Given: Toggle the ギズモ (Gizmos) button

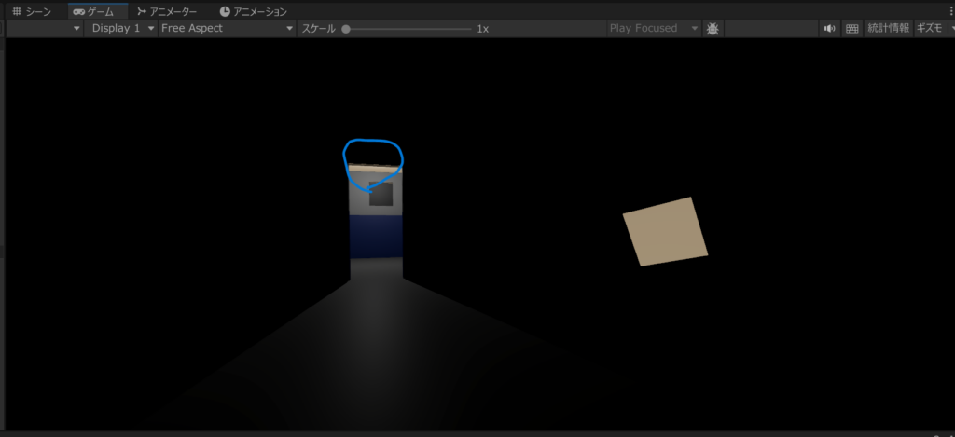Looking at the screenshot, I should 929,29.
